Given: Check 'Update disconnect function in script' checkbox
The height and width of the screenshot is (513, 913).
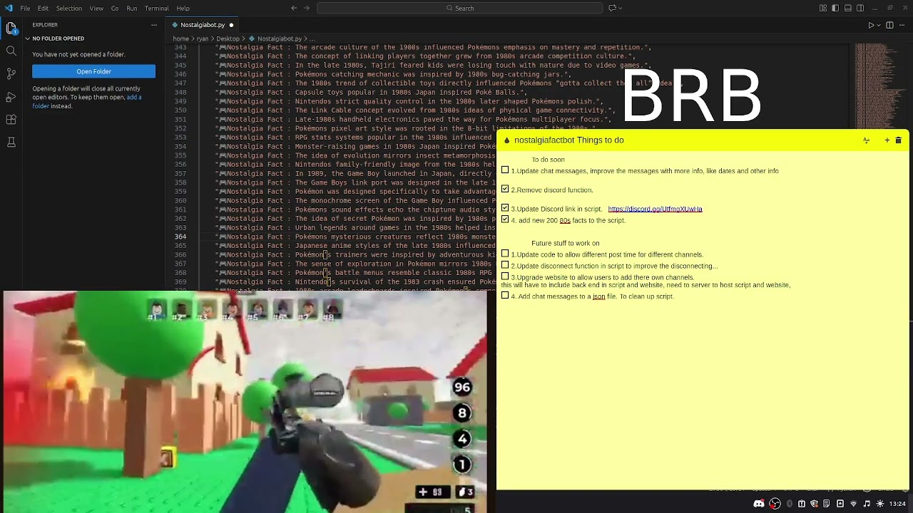Looking at the screenshot, I should pos(505,265).
